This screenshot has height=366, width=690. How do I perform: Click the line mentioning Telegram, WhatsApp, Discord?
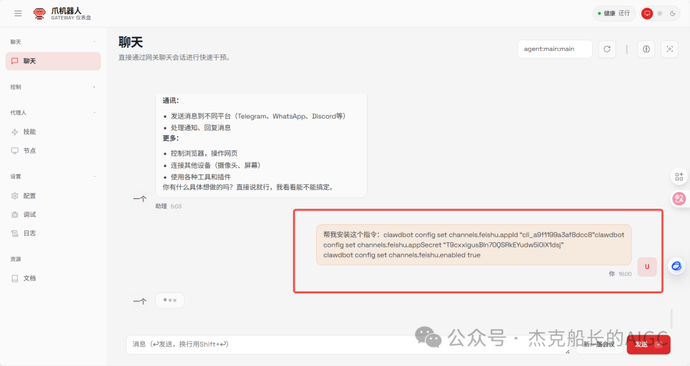coord(259,117)
